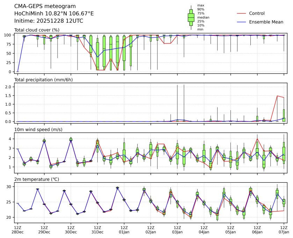
Task: Click the 30 tick on temperature axis
Action: [9, 187]
